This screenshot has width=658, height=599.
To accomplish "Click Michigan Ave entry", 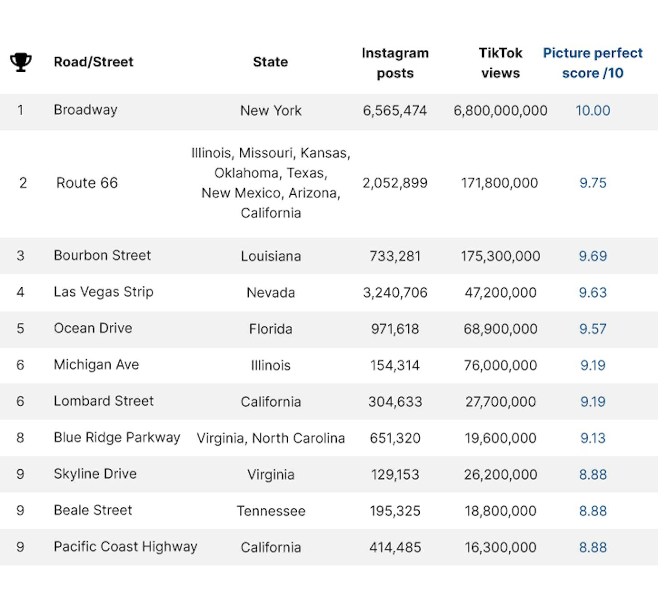I will (96, 365).
